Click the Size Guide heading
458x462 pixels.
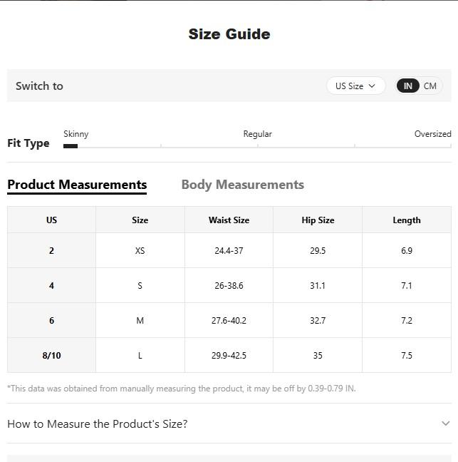click(229, 34)
